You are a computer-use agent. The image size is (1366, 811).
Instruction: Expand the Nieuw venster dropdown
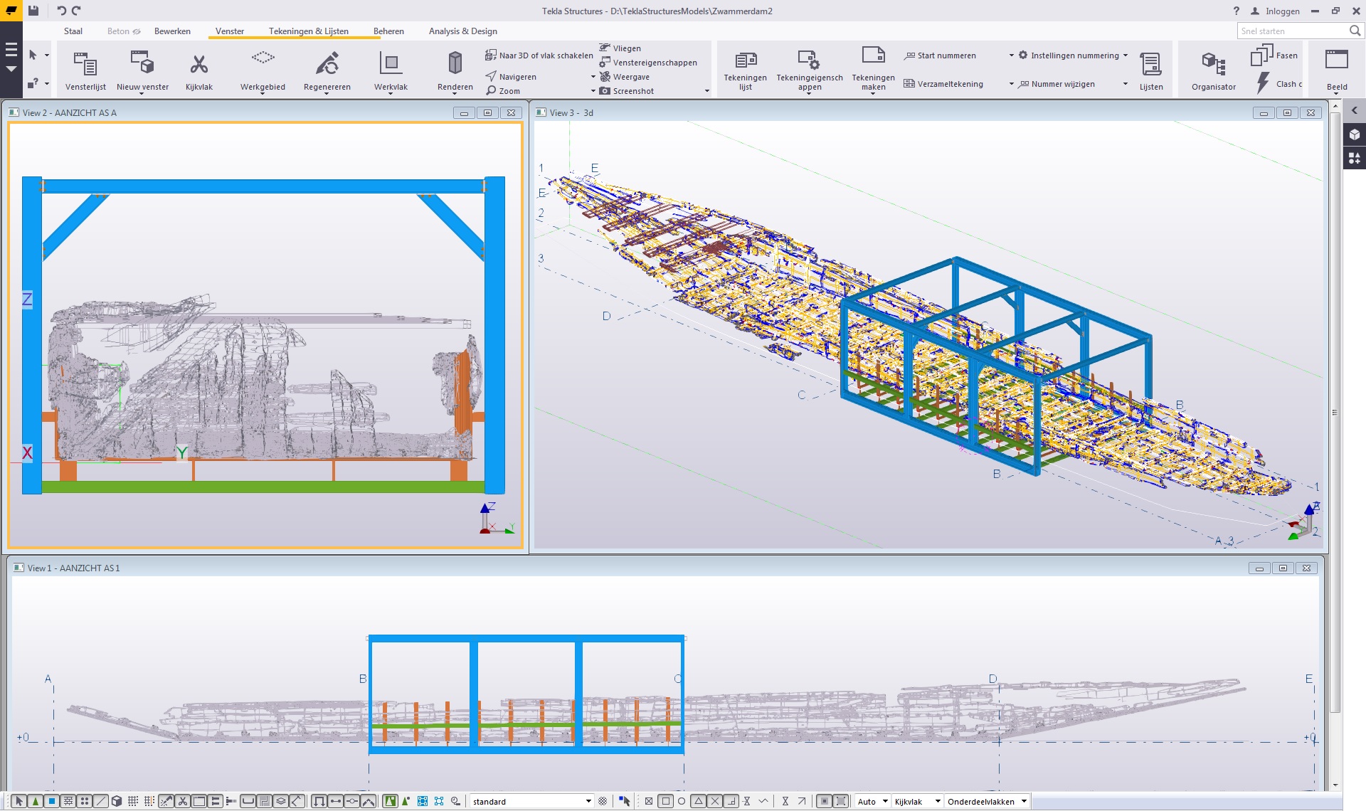point(142,93)
